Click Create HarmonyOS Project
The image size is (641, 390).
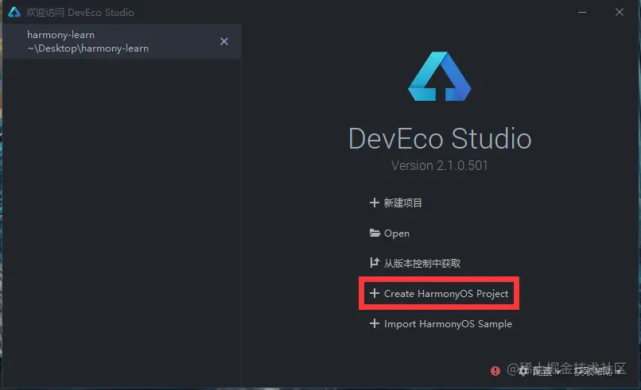coord(439,294)
